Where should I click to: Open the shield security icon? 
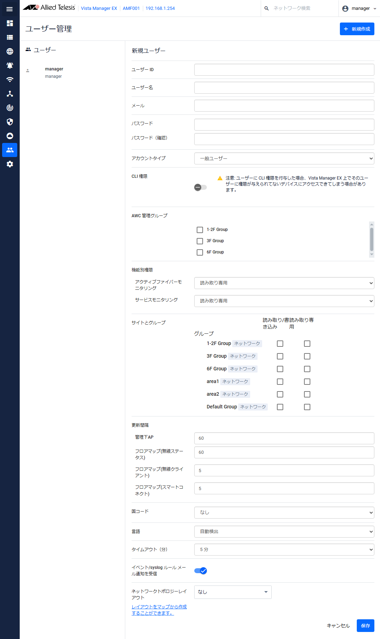(10, 122)
